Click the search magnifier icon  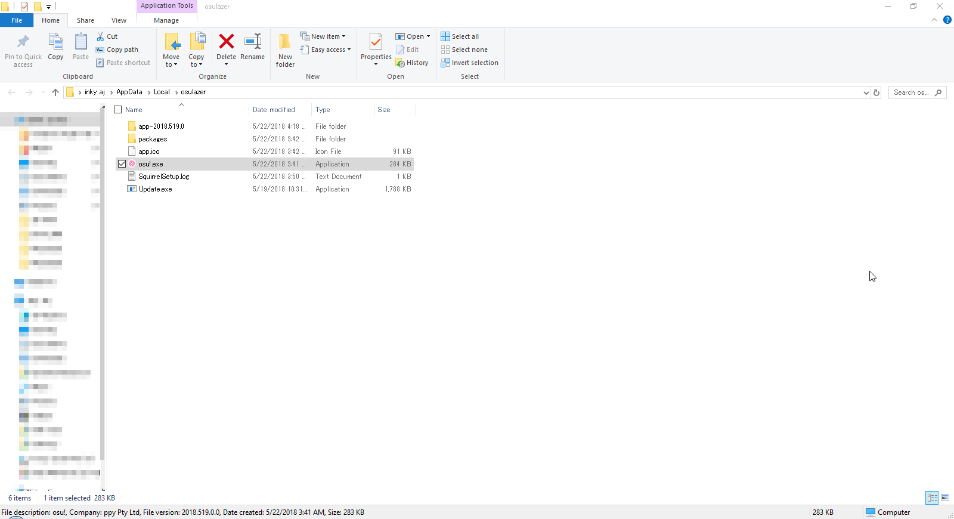point(938,92)
